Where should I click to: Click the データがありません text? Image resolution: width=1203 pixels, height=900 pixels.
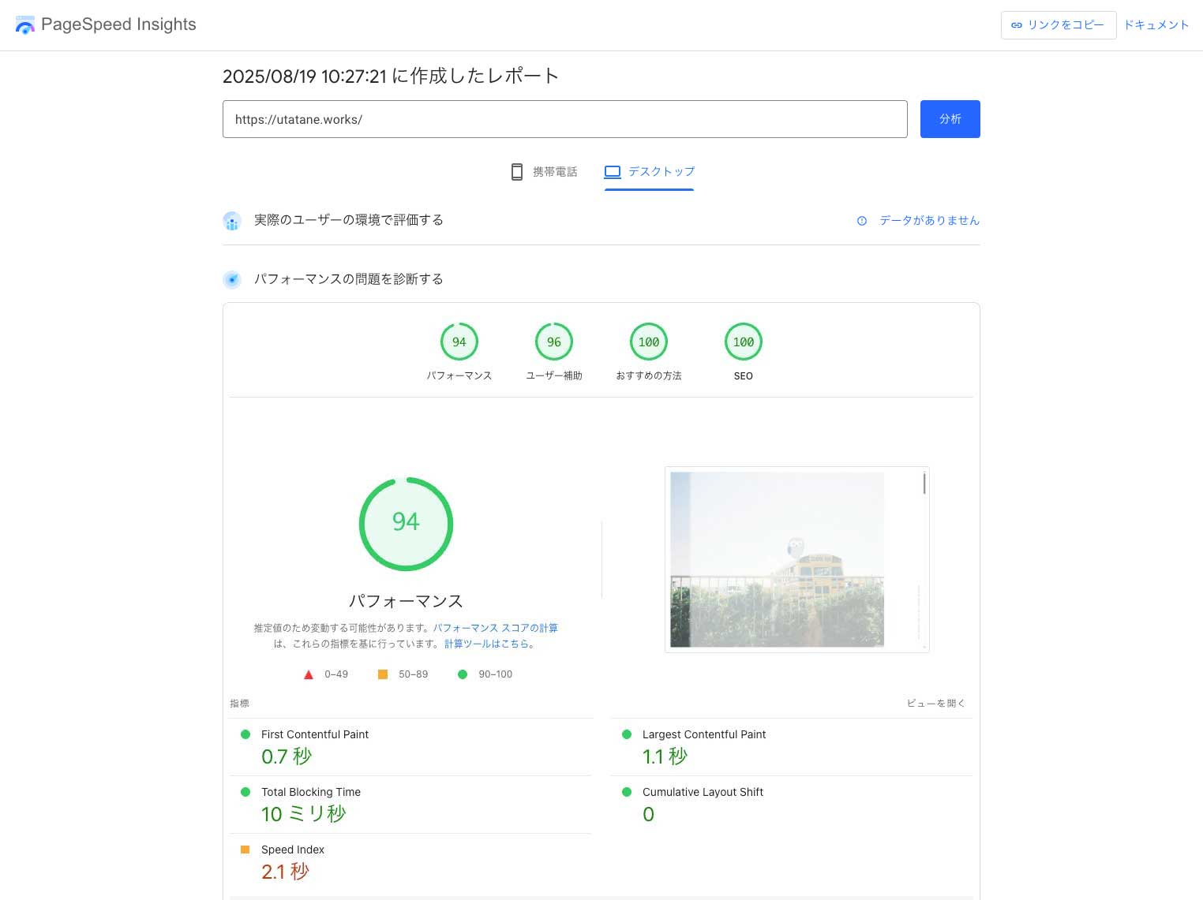929,221
